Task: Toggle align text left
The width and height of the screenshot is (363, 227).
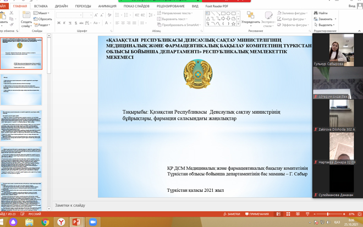Action: click(x=117, y=23)
